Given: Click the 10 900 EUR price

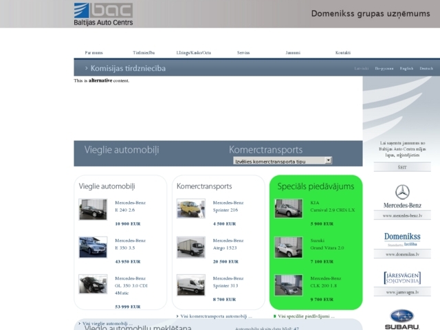Looking at the screenshot, I should [x=128, y=224].
